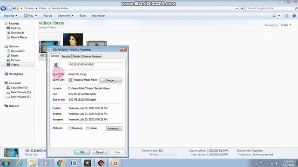Open the star movie app taskbar icon
The image size is (298, 167).
tap(87, 163)
